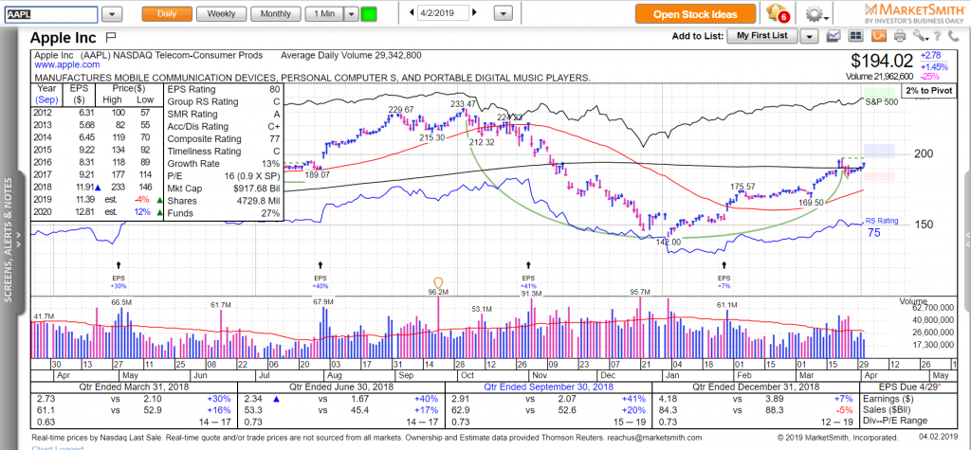Open the settings gear menu
Image resolution: width=971 pixels, height=450 pixels.
point(814,14)
